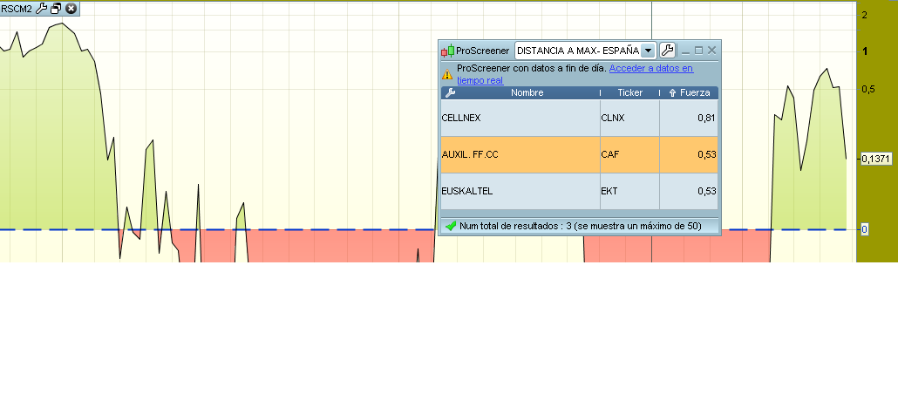The image size is (898, 401).
Task: Sort results by Ticker column
Action: pyautogui.click(x=630, y=92)
